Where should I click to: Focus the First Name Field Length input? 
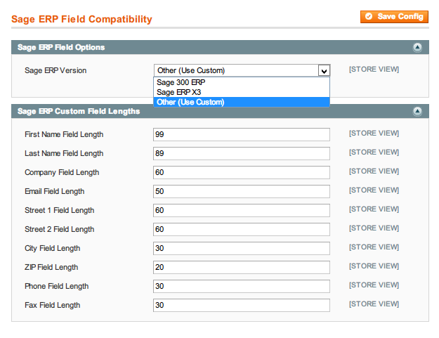(242, 134)
